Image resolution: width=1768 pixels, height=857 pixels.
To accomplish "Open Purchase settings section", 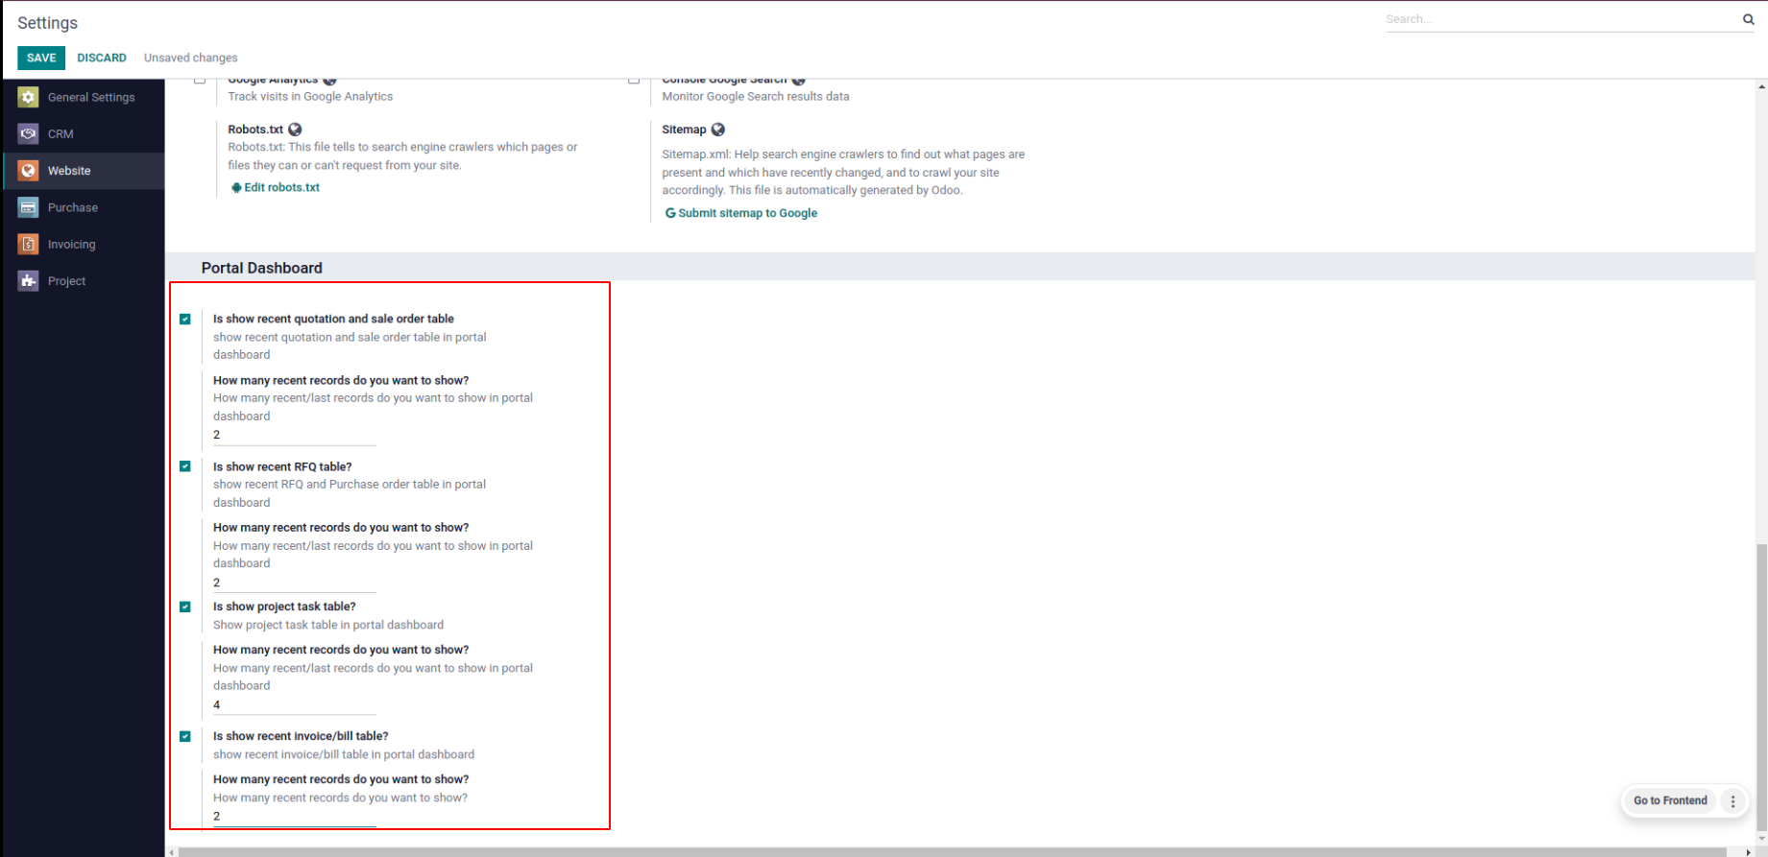I will (84, 207).
